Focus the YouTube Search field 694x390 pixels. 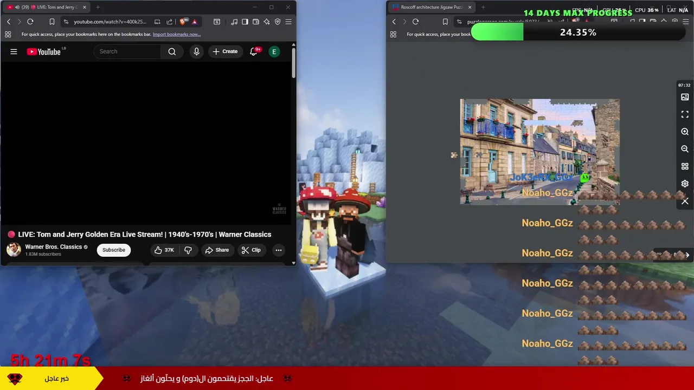tap(128, 51)
